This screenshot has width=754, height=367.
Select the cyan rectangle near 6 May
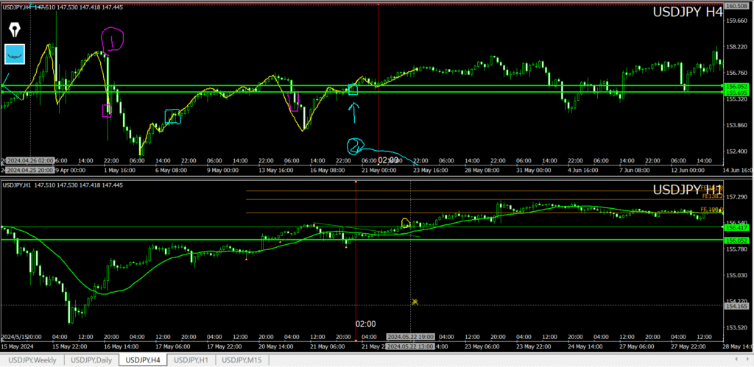(172, 116)
